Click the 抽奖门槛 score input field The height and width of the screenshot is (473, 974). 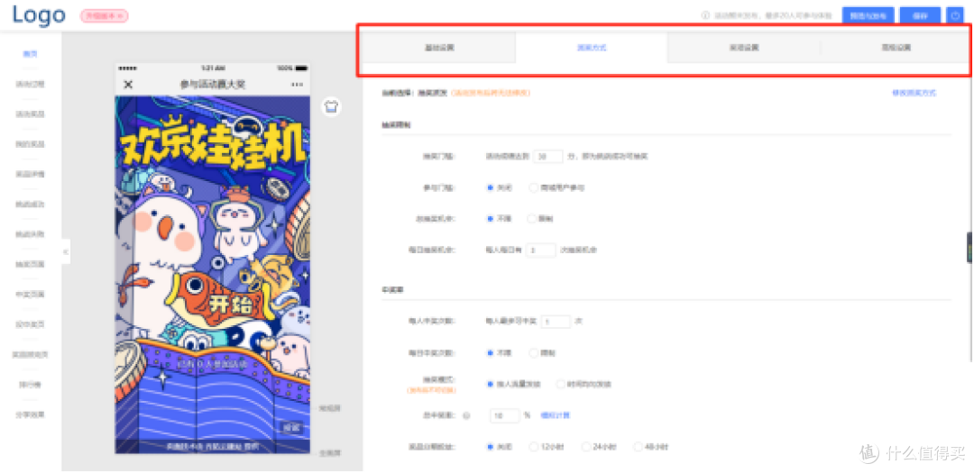(548, 157)
